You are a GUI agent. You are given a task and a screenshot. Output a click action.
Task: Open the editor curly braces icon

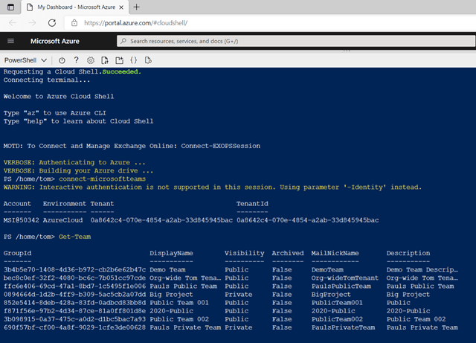pyautogui.click(x=134, y=60)
